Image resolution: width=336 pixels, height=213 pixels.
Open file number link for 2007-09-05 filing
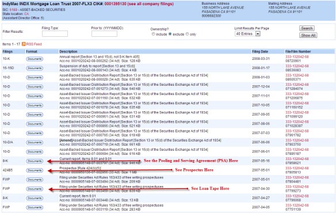pyautogui.click(x=297, y=112)
